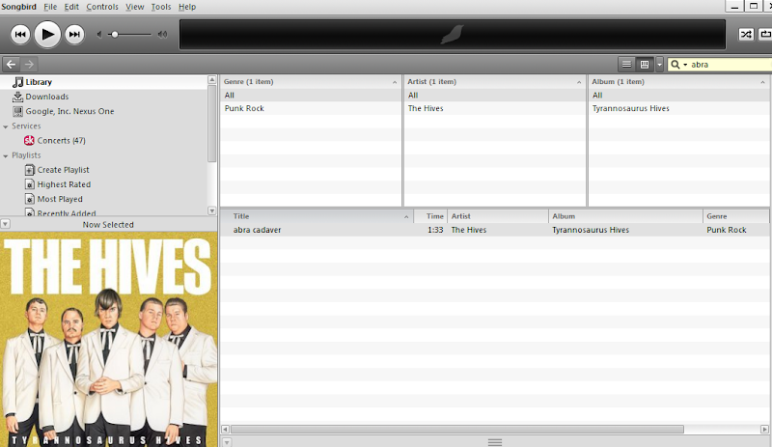Click the high volume speaker icon
Screen dimensions: 772x447
(x=162, y=35)
